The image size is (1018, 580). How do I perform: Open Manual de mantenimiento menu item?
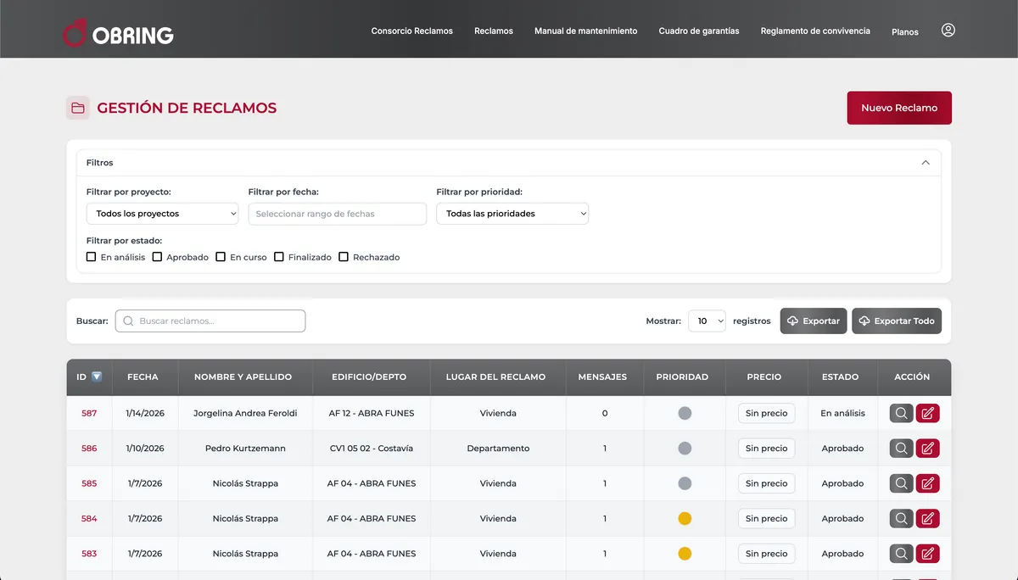(585, 31)
